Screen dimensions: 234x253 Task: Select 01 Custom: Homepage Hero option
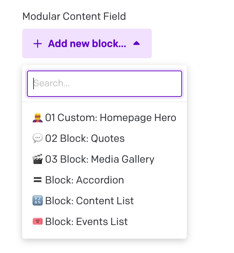coord(110,118)
